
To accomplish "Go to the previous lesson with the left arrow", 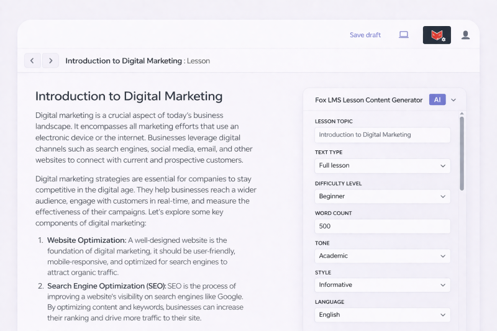I will point(32,60).
